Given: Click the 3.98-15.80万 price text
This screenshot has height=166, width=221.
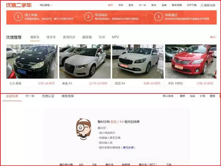Looking at the screenshot, I should click(x=205, y=83).
